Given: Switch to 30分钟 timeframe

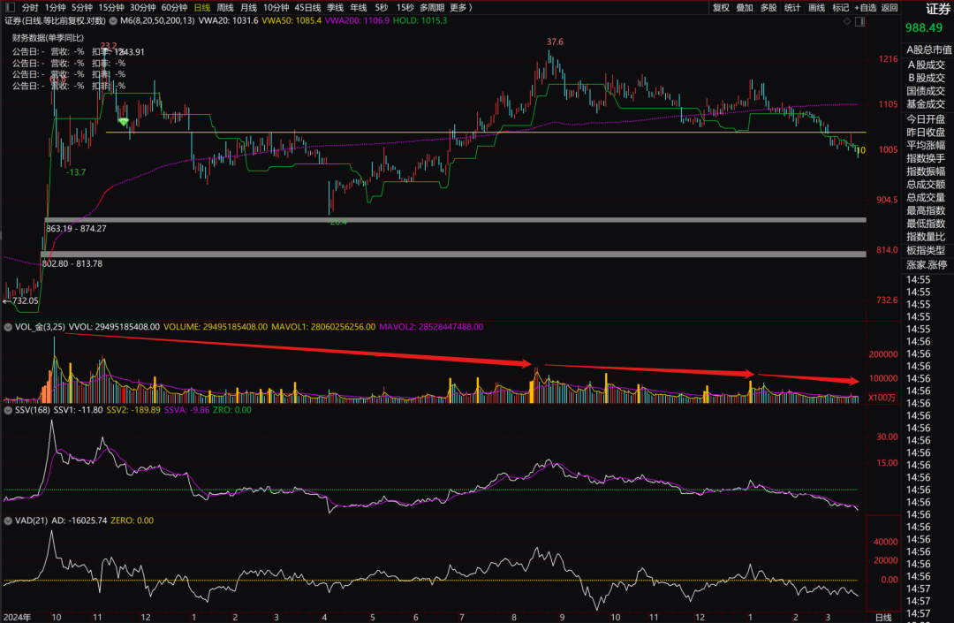Looking at the screenshot, I should pos(142,8).
